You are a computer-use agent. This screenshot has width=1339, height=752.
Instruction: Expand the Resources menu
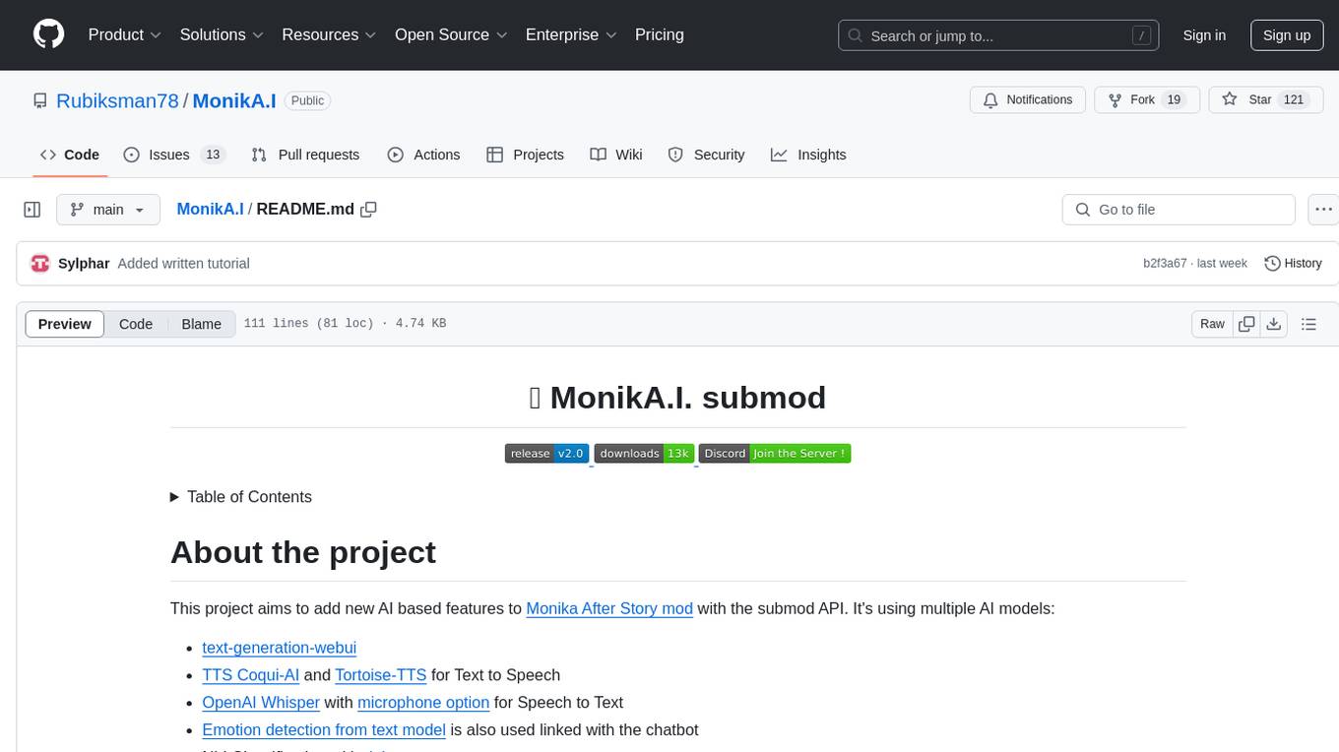[x=329, y=34]
